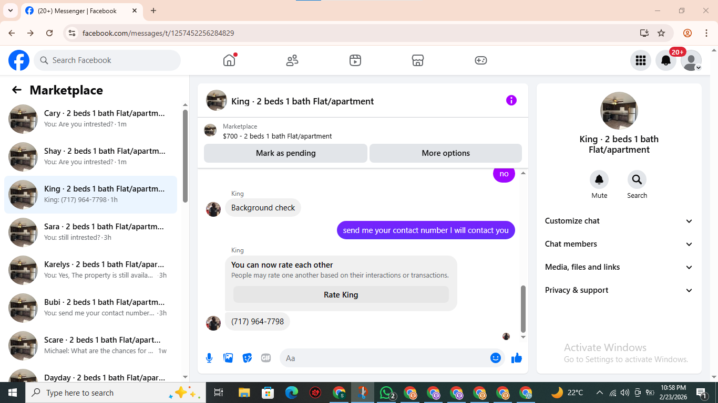
Task: Open the Chrome profile icon in toolbar
Action: tap(688, 33)
